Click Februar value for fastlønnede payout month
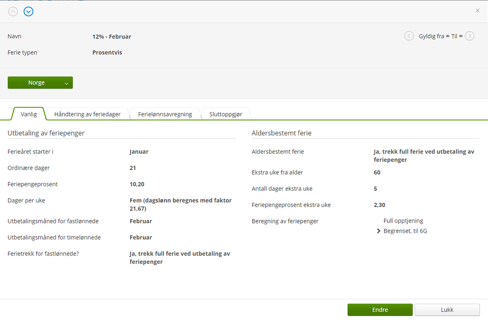 [141, 221]
